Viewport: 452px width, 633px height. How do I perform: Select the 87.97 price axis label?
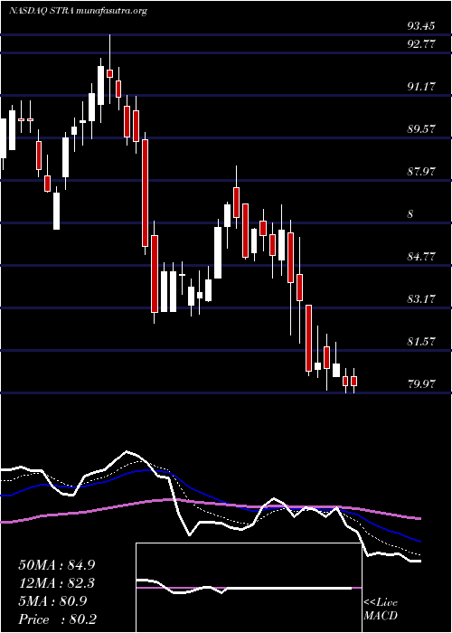coord(421,171)
